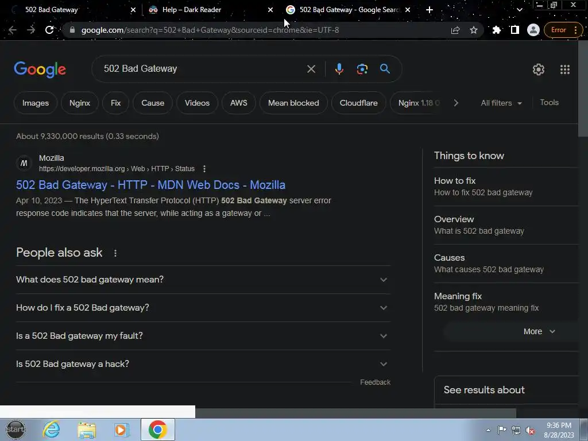Viewport: 588px width, 441px height.
Task: Click in the Google search input field
Action: click(x=203, y=69)
